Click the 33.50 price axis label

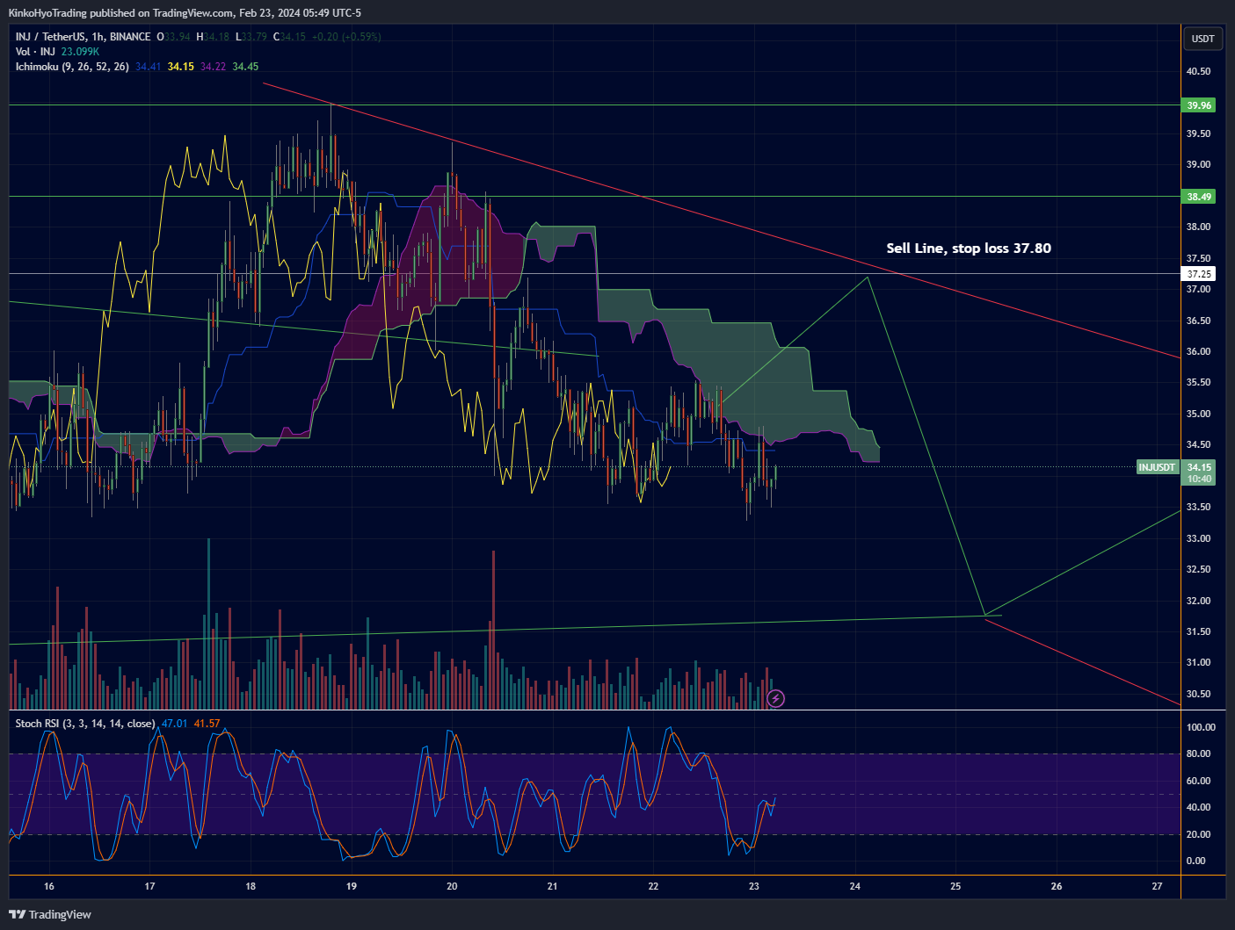pos(1198,508)
